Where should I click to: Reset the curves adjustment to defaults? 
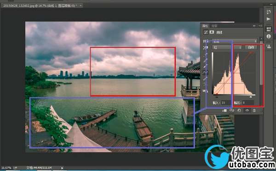point(239,110)
